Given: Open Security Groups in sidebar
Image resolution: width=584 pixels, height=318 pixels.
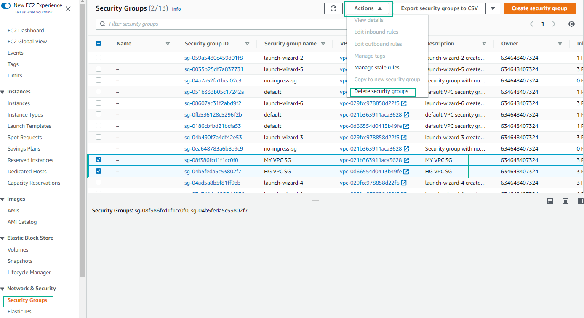Looking at the screenshot, I should click(27, 300).
